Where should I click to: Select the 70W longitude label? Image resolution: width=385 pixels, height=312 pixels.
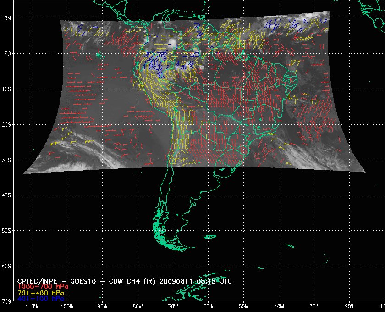tap(173, 306)
